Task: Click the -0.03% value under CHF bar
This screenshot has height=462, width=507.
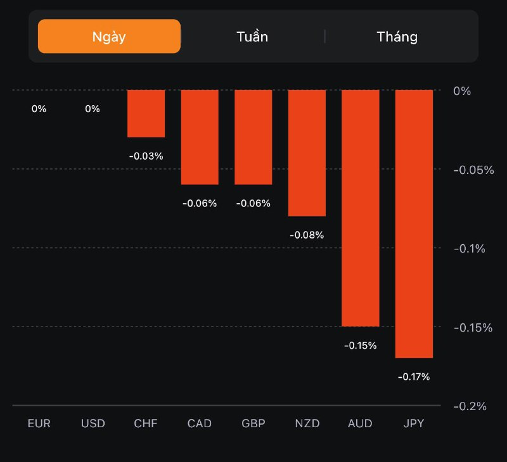Action: tap(146, 156)
